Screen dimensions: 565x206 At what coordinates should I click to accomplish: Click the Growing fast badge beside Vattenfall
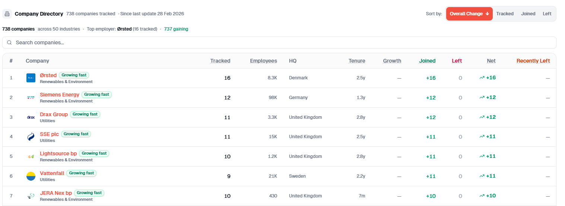pos(82,173)
